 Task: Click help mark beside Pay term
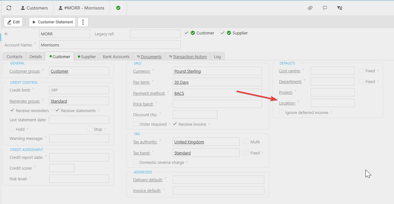(x=153, y=81)
